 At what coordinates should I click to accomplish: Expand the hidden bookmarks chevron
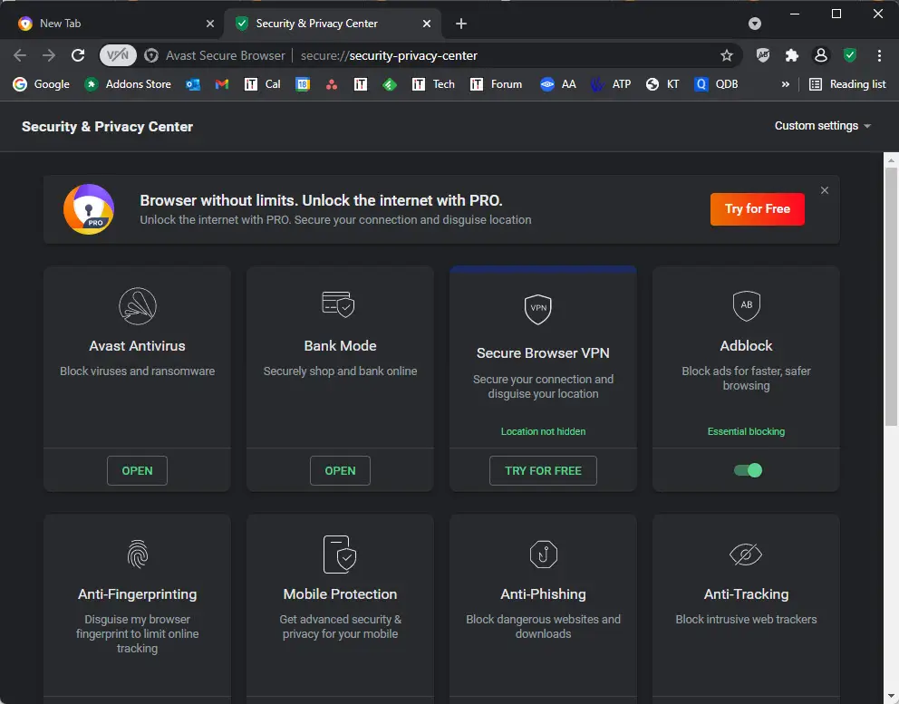click(x=785, y=84)
